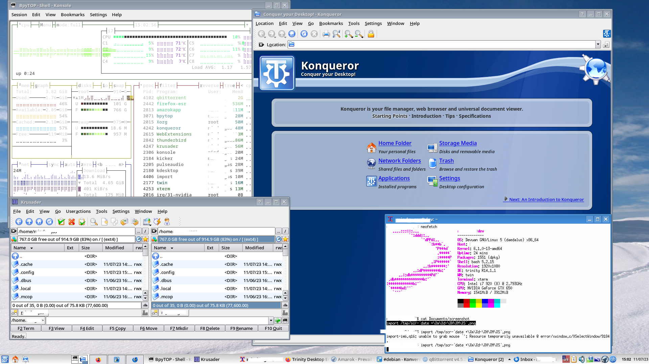Screen dimensions: 649x364
Task: Expand Krusader command line history dropdown
Action: click(x=271, y=320)
